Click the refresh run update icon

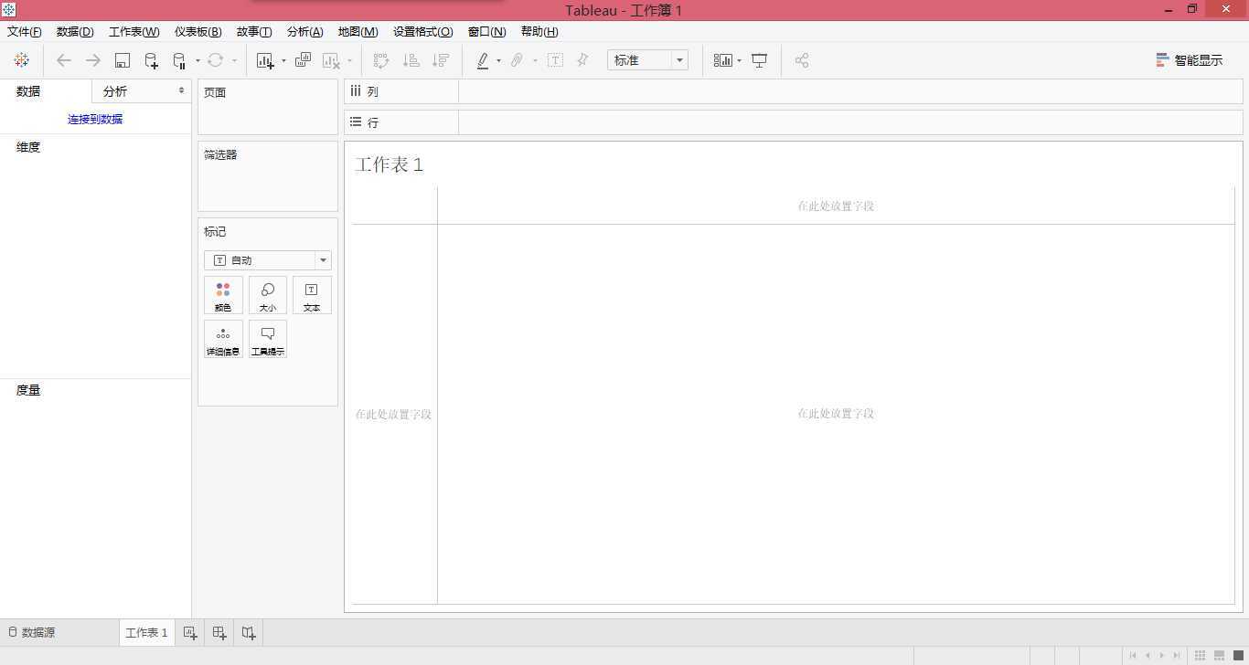tap(216, 60)
